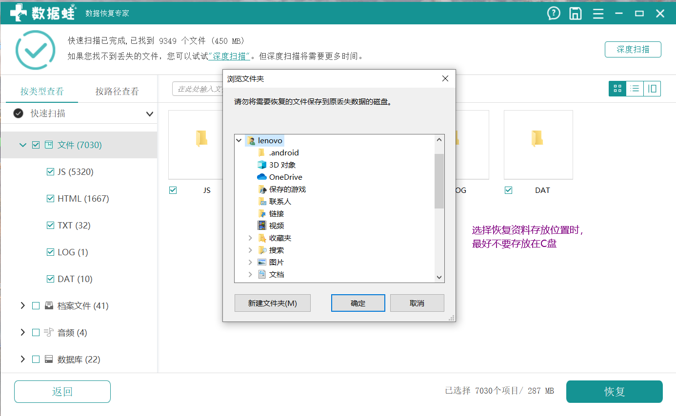The image size is (676, 416).
Task: Click the folder tree scroll down arrow
Action: (439, 277)
